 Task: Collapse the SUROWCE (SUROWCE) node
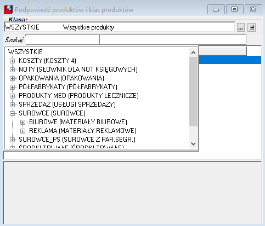pos(12,113)
